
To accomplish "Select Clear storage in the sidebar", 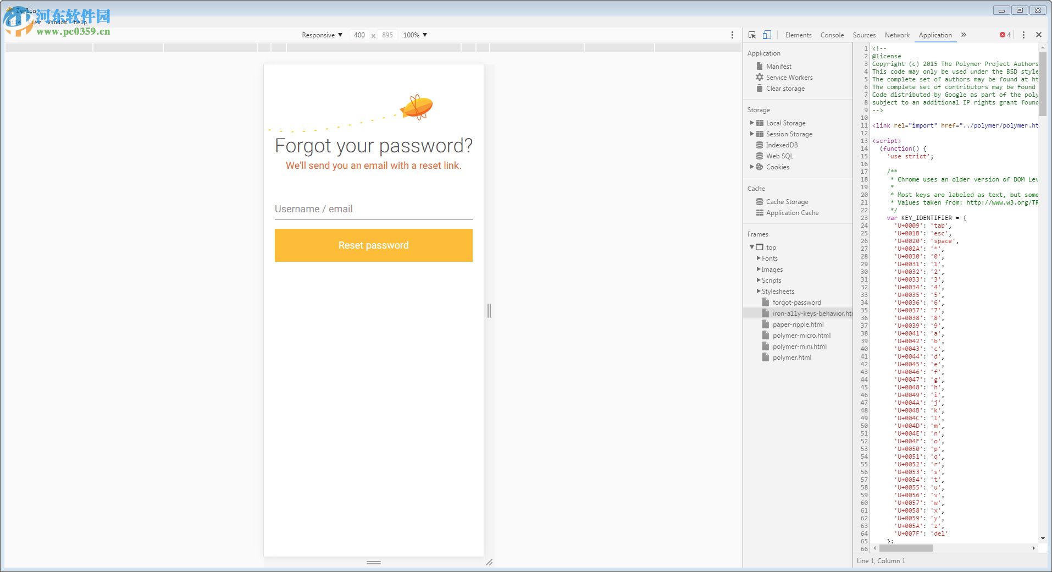I will point(785,88).
